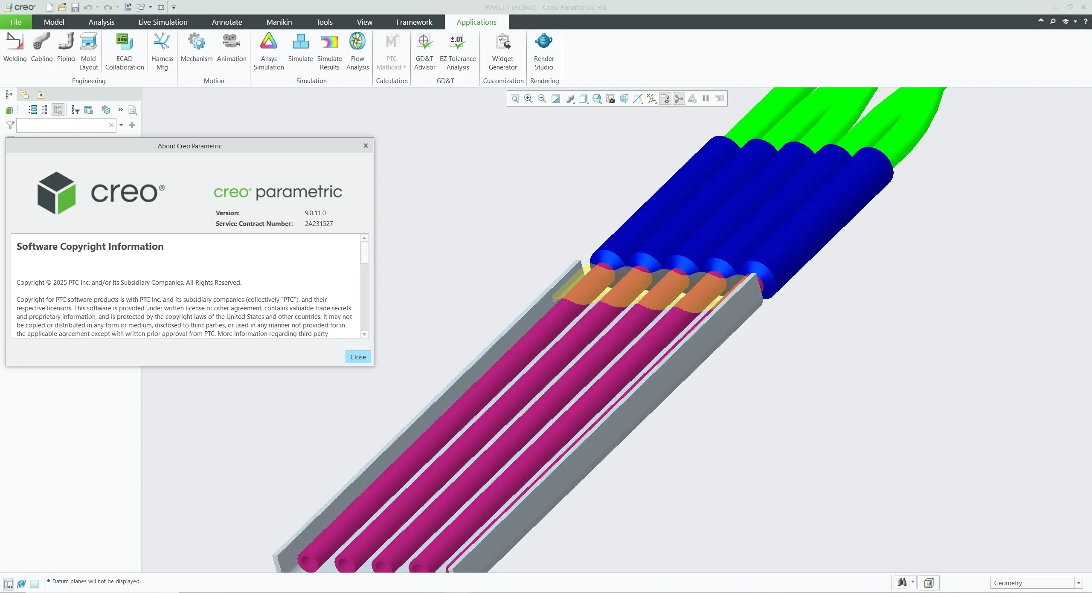The image size is (1092, 593).
Task: Open the Welding application
Action: pyautogui.click(x=15, y=48)
